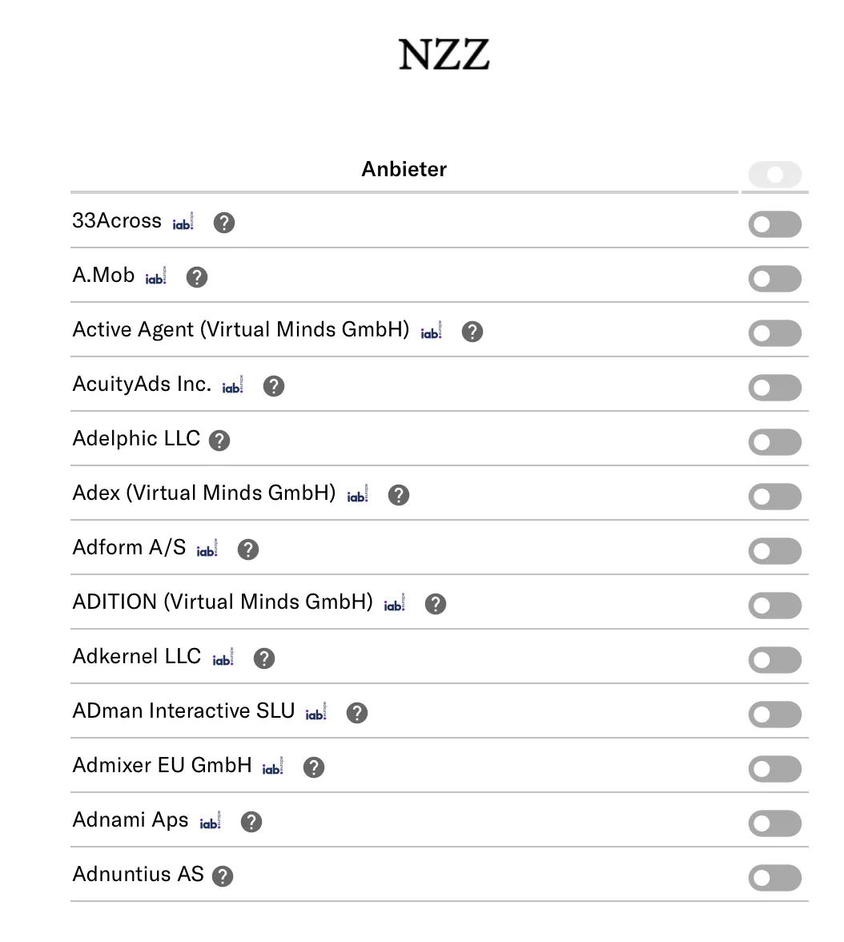Click the NZZ logo at the top
This screenshot has height=942, width=844.
[444, 54]
